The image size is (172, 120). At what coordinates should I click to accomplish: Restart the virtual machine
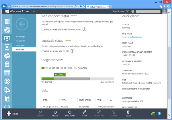55,113
